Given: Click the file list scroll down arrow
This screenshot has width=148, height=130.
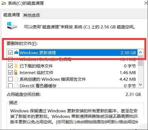Looking at the screenshot, I should (x=141, y=85).
